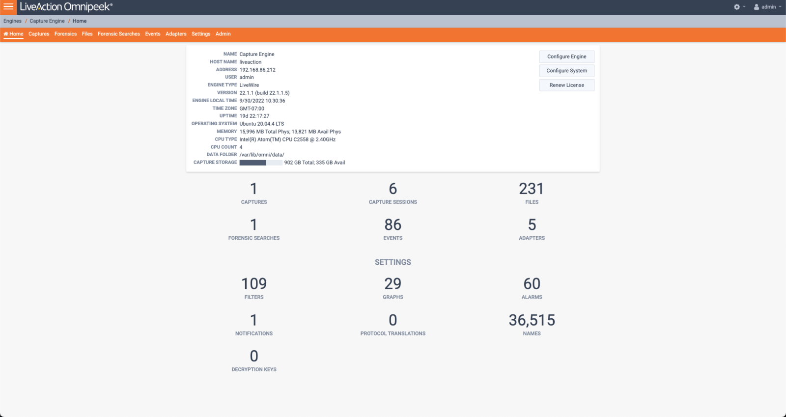Click the uptime value 19d 22:17:27
This screenshot has width=786, height=417.
254,116
